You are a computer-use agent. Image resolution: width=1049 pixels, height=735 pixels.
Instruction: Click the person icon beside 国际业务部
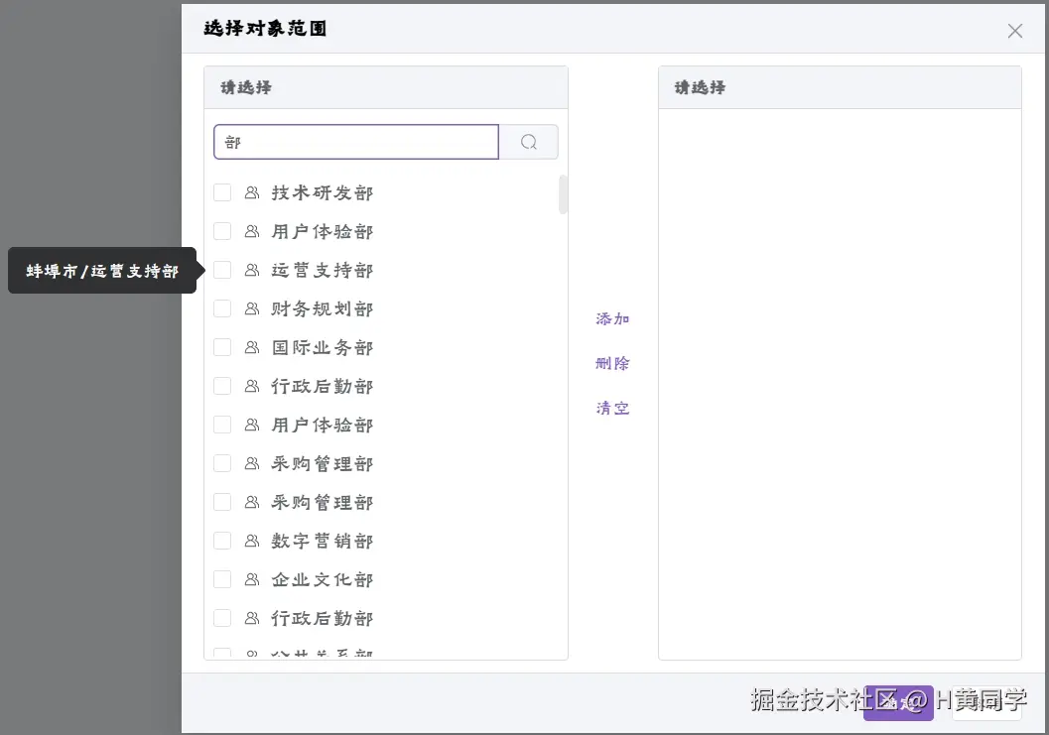250,347
